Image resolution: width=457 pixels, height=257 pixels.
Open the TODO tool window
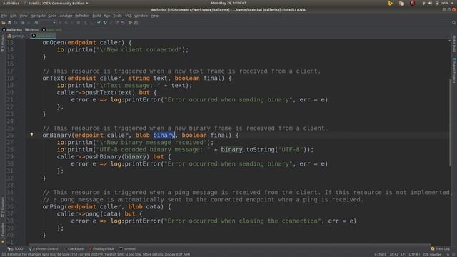click(15, 249)
